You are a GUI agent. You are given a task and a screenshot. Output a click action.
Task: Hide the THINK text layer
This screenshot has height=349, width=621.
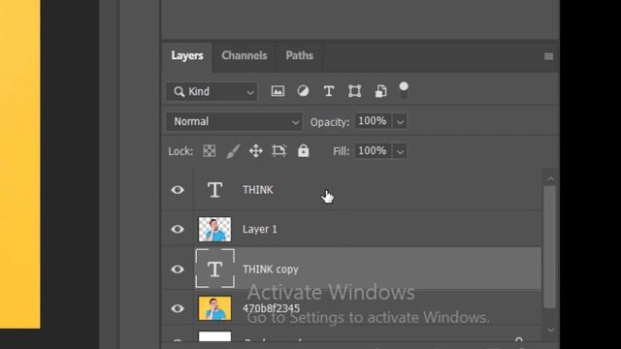click(178, 190)
